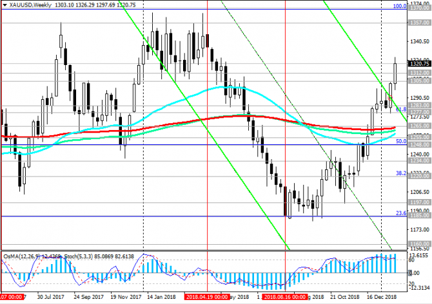Click the 100.0 Fibonacci level label
This screenshot has height=304, width=432.
pos(400,6)
